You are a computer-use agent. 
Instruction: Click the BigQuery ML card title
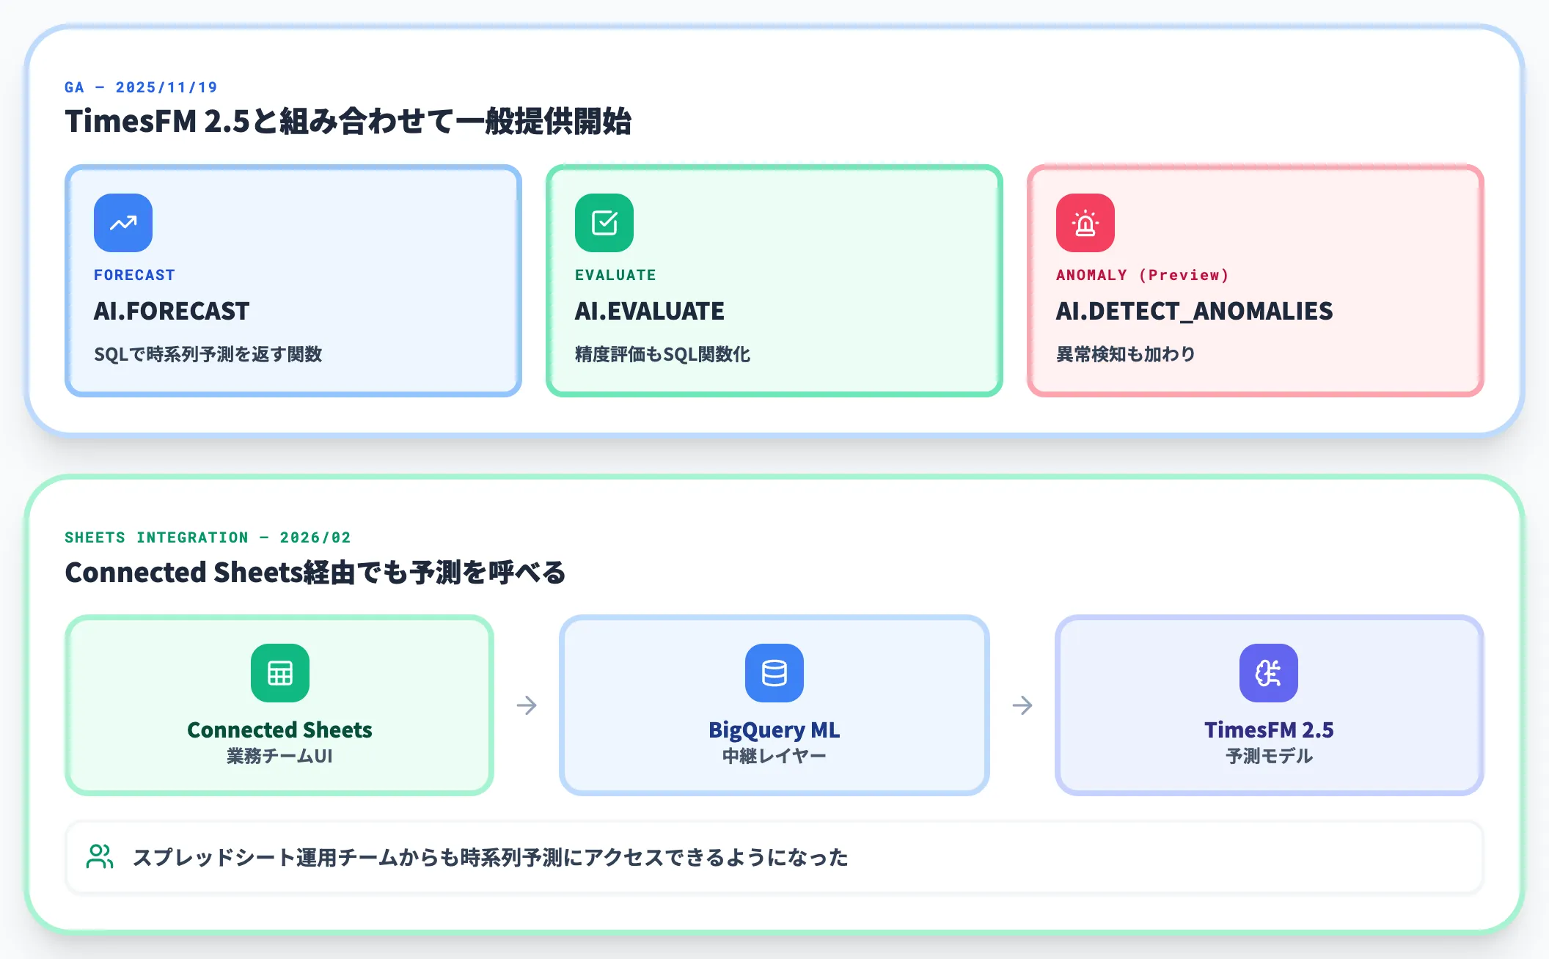tap(774, 730)
